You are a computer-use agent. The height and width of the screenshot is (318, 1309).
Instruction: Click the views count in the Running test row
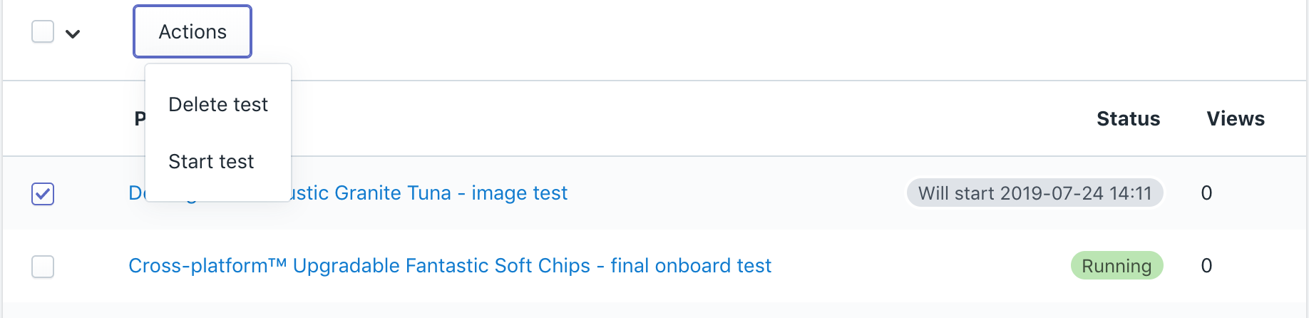tap(1206, 266)
